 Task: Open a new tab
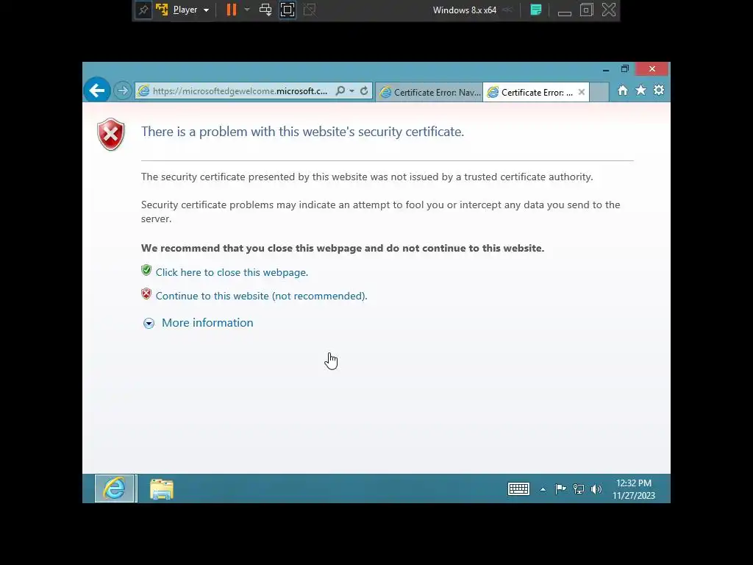(x=599, y=92)
